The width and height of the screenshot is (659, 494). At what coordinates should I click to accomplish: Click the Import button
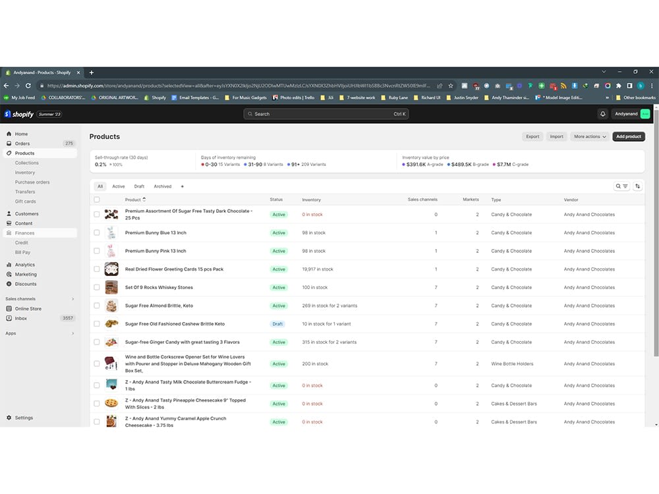(556, 136)
